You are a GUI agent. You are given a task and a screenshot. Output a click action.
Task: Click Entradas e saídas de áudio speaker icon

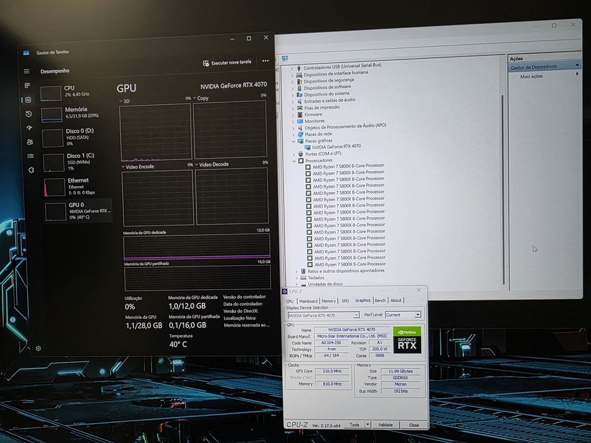tap(300, 101)
